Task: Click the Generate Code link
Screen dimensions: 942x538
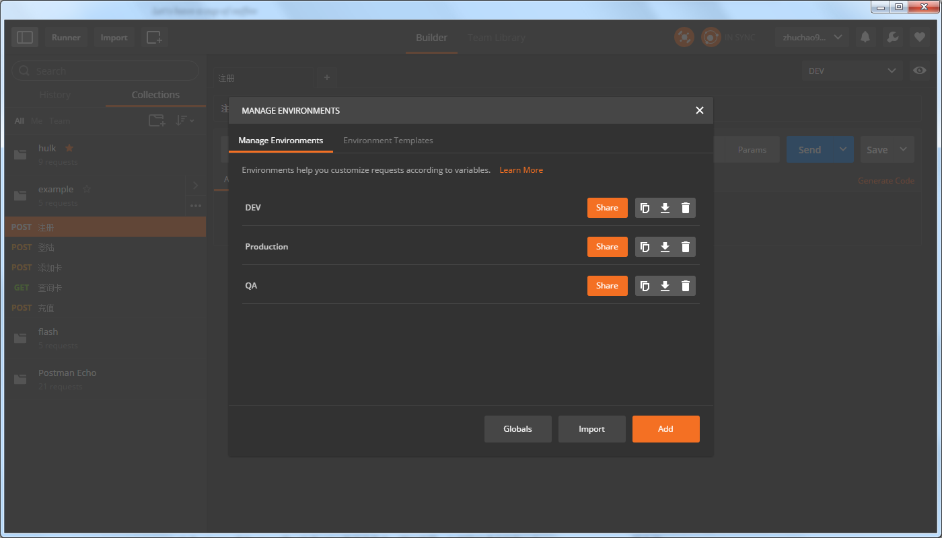Action: click(x=885, y=180)
